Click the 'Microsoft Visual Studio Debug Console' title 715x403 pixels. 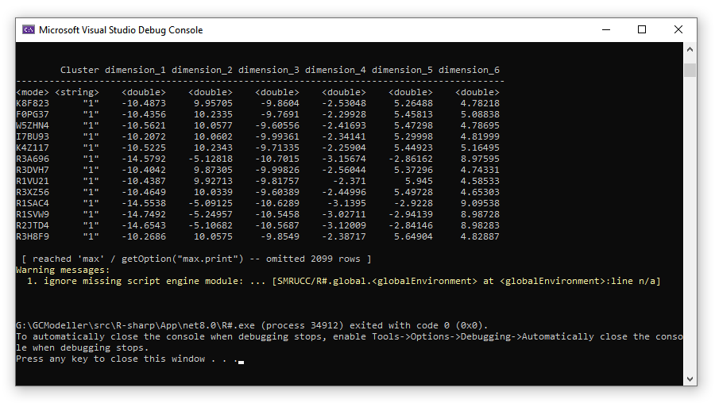tap(121, 30)
